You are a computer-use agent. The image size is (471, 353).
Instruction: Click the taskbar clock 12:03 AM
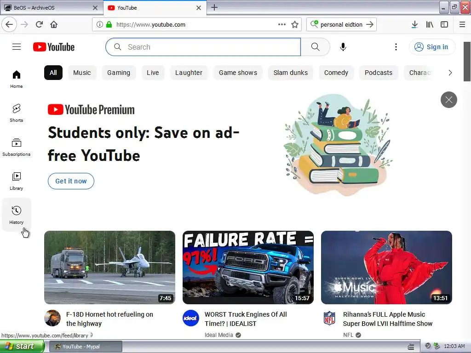(454, 346)
